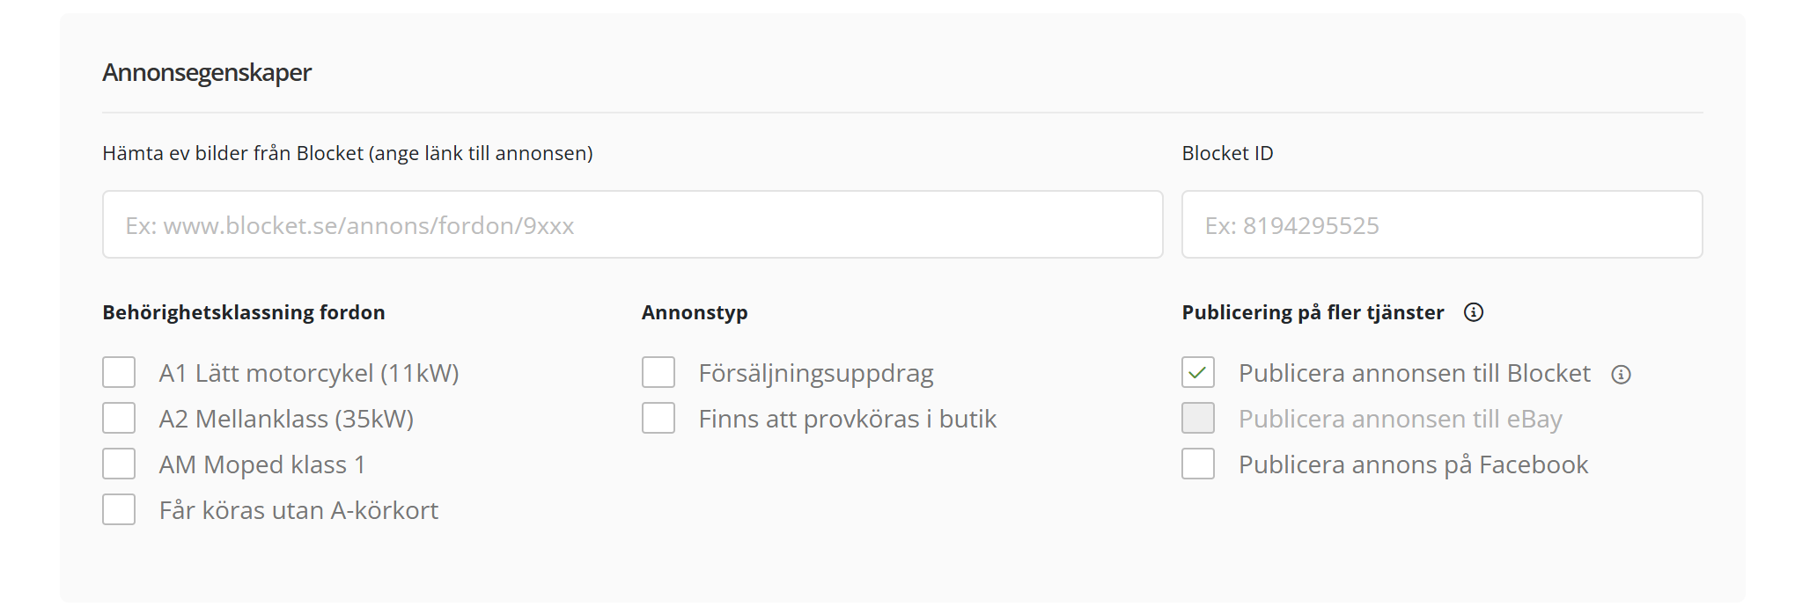
Task: Check Finns att provköras i butik
Action: [x=658, y=419]
